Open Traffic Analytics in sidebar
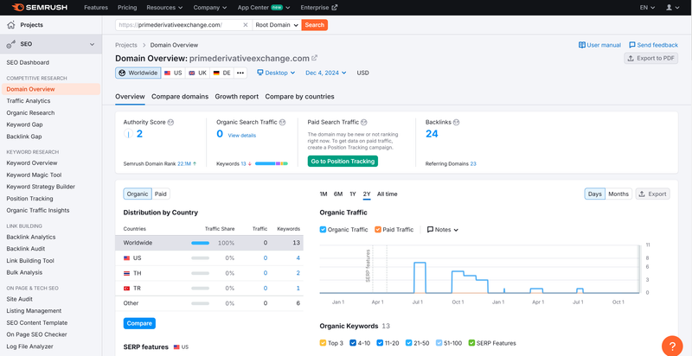This screenshot has width=692, height=356. pos(29,101)
